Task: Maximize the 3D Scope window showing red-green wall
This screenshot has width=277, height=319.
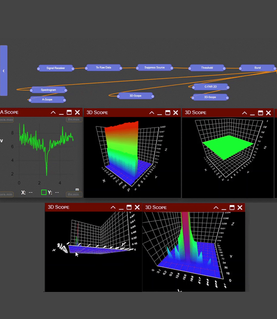Action: (168, 113)
